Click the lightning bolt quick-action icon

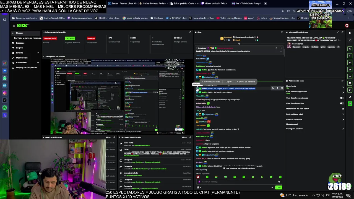(x=350, y=56)
